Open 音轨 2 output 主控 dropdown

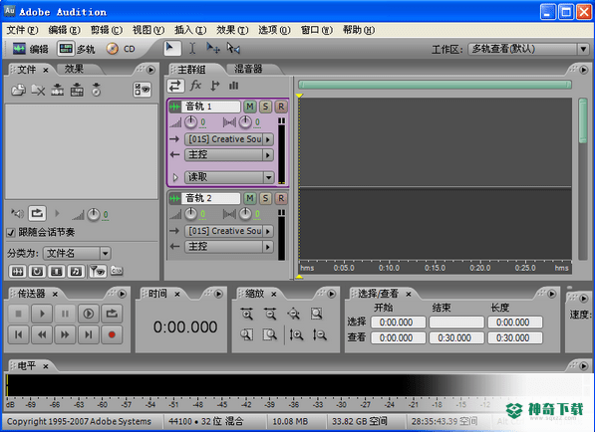click(x=229, y=247)
